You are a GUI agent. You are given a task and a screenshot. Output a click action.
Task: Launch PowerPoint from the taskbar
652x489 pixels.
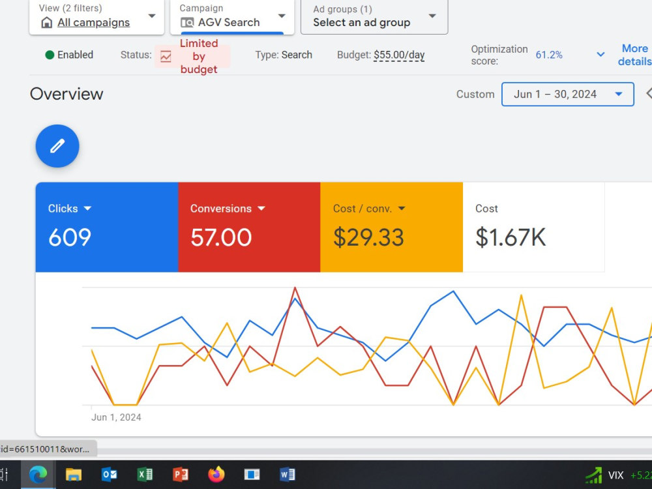(181, 475)
